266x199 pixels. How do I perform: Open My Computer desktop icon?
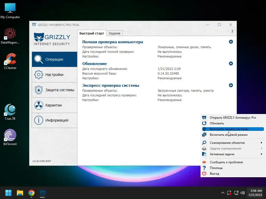click(10, 10)
